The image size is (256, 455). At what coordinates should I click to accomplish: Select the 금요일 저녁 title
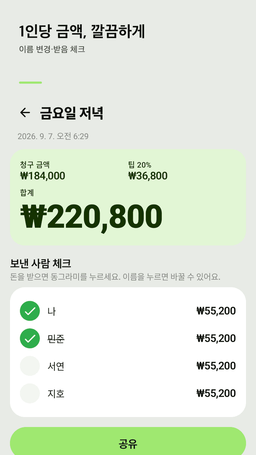pyautogui.click(x=72, y=113)
